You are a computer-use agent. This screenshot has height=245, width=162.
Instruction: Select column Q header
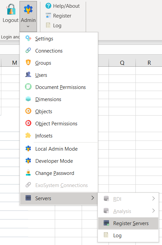122,63
